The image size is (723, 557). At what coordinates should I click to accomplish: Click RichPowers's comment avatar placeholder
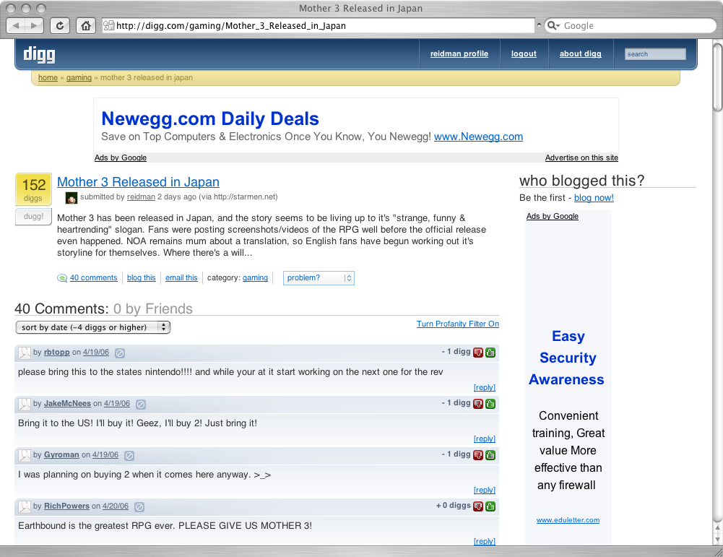pos(25,506)
